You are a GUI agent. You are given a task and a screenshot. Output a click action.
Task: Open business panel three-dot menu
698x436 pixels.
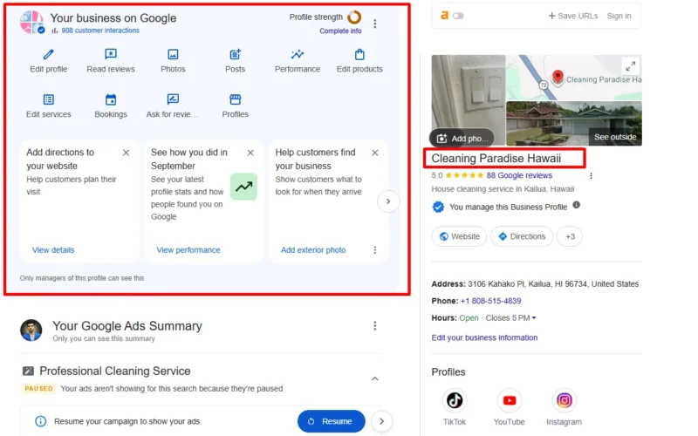tap(375, 24)
